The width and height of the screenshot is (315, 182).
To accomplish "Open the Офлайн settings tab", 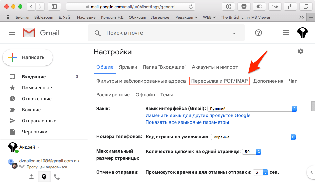I will tap(145, 95).
